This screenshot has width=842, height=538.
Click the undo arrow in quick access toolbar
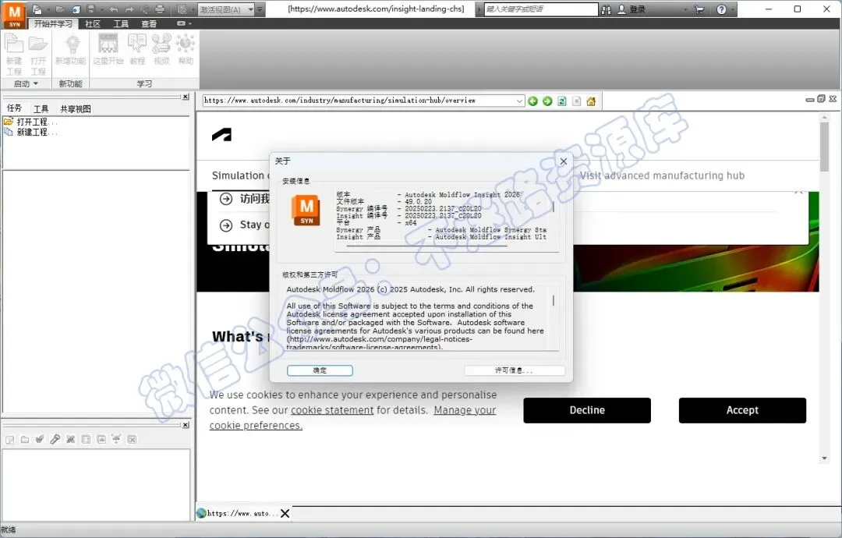click(114, 9)
